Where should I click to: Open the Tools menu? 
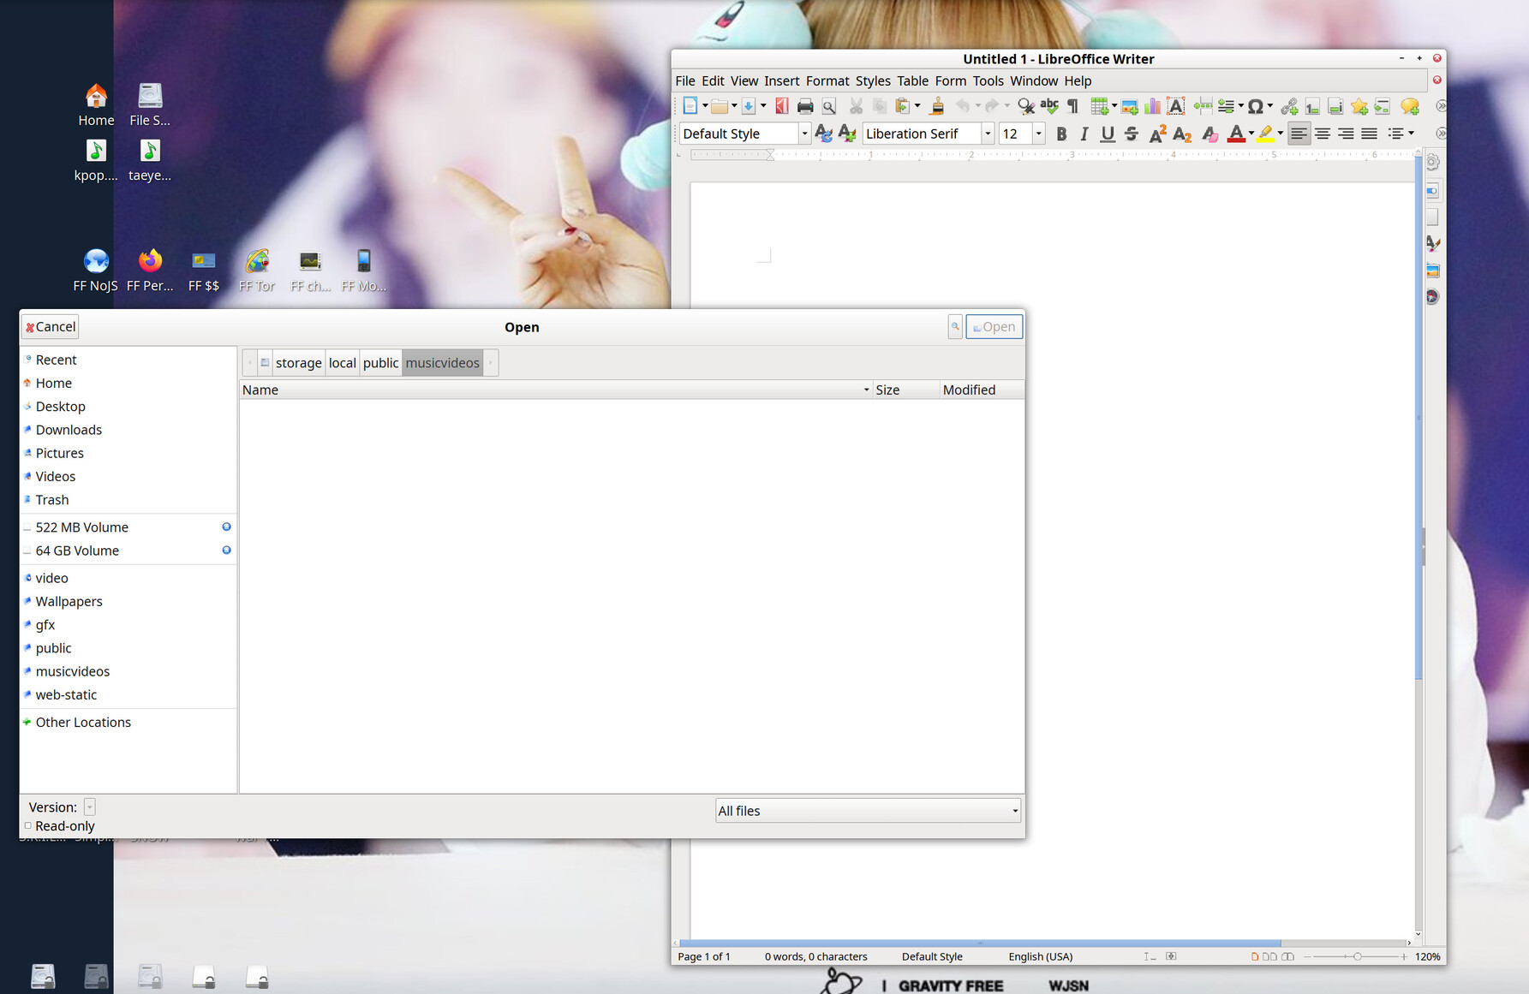click(987, 80)
